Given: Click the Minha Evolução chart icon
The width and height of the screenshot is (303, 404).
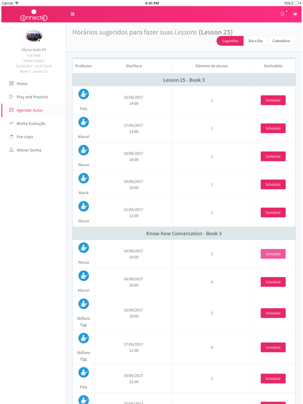Looking at the screenshot, I should (12, 123).
